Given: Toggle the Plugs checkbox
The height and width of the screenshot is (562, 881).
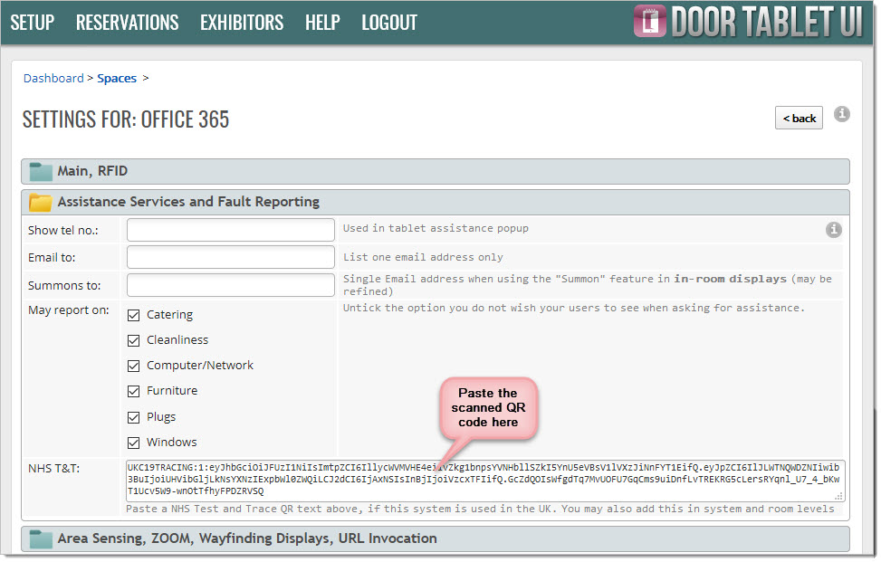Looking at the screenshot, I should click(x=133, y=417).
